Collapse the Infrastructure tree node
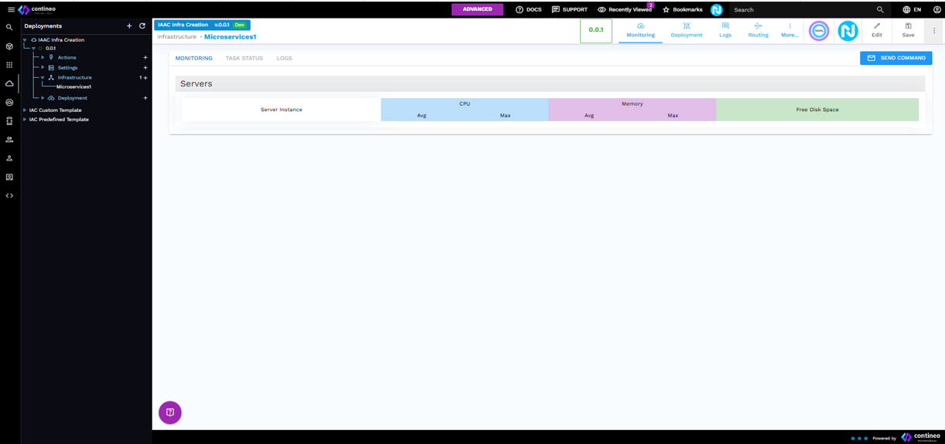Viewport: 945px width, 444px height. (x=43, y=77)
